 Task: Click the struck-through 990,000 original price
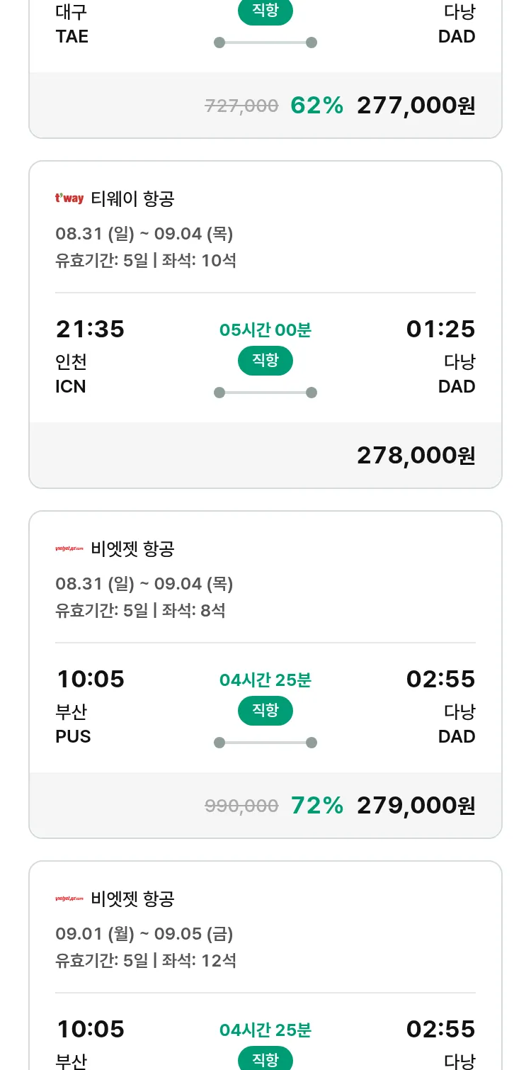point(241,806)
